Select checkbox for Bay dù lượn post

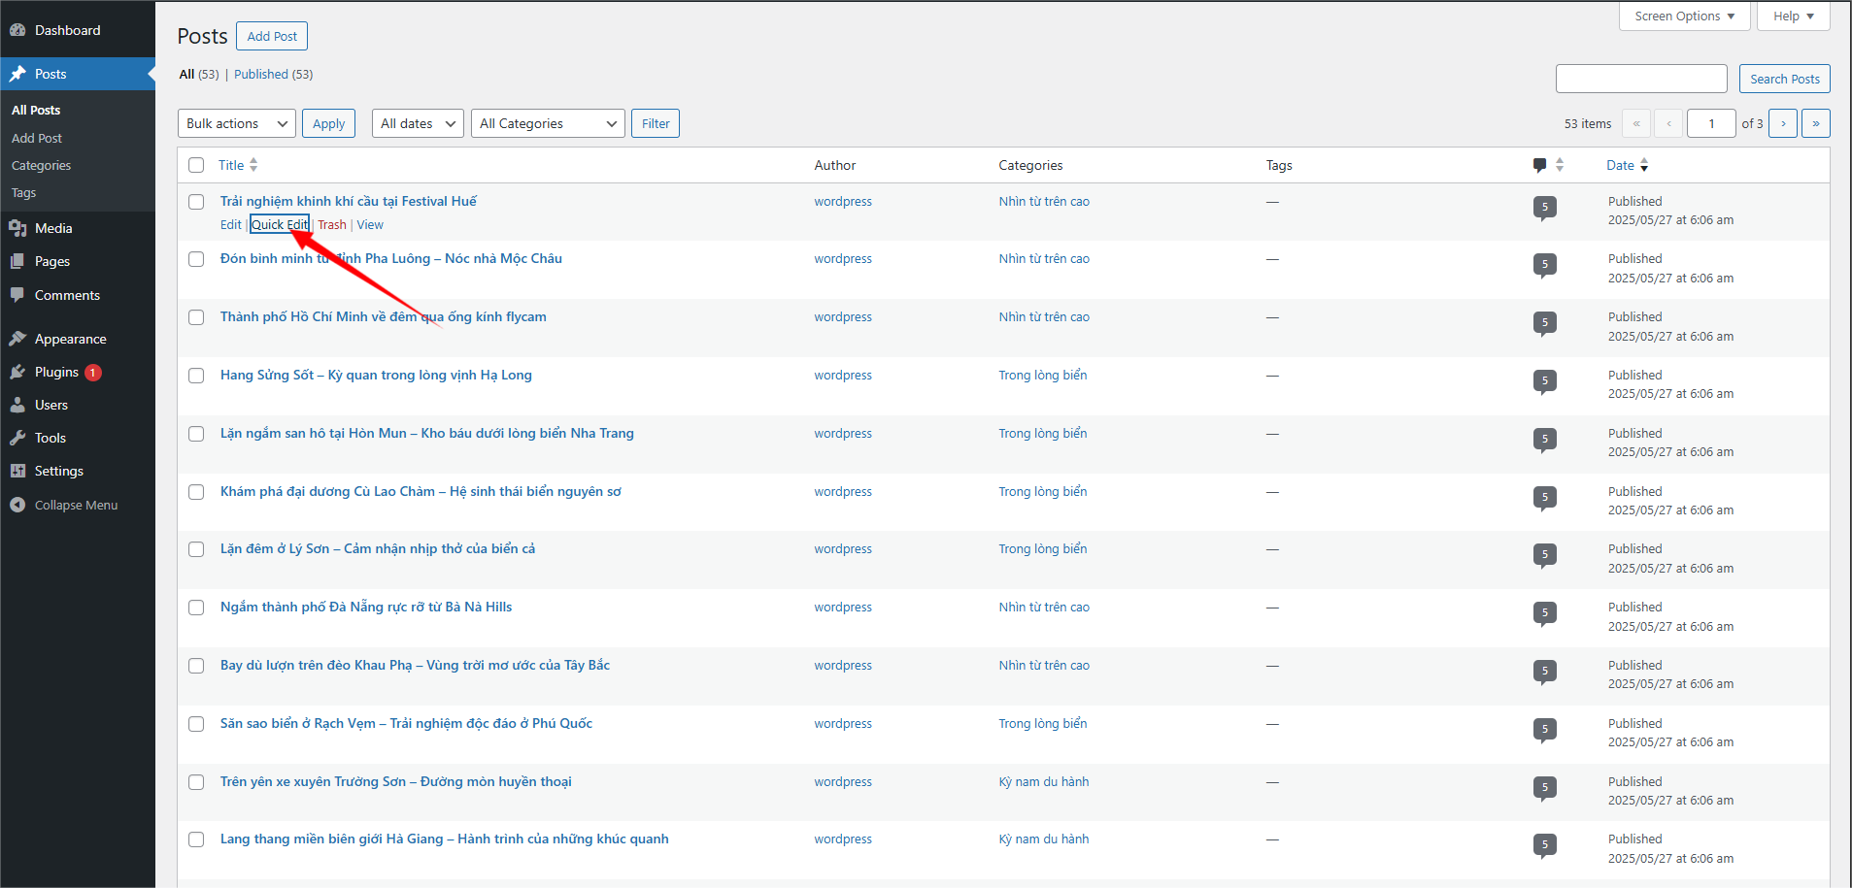(x=196, y=666)
